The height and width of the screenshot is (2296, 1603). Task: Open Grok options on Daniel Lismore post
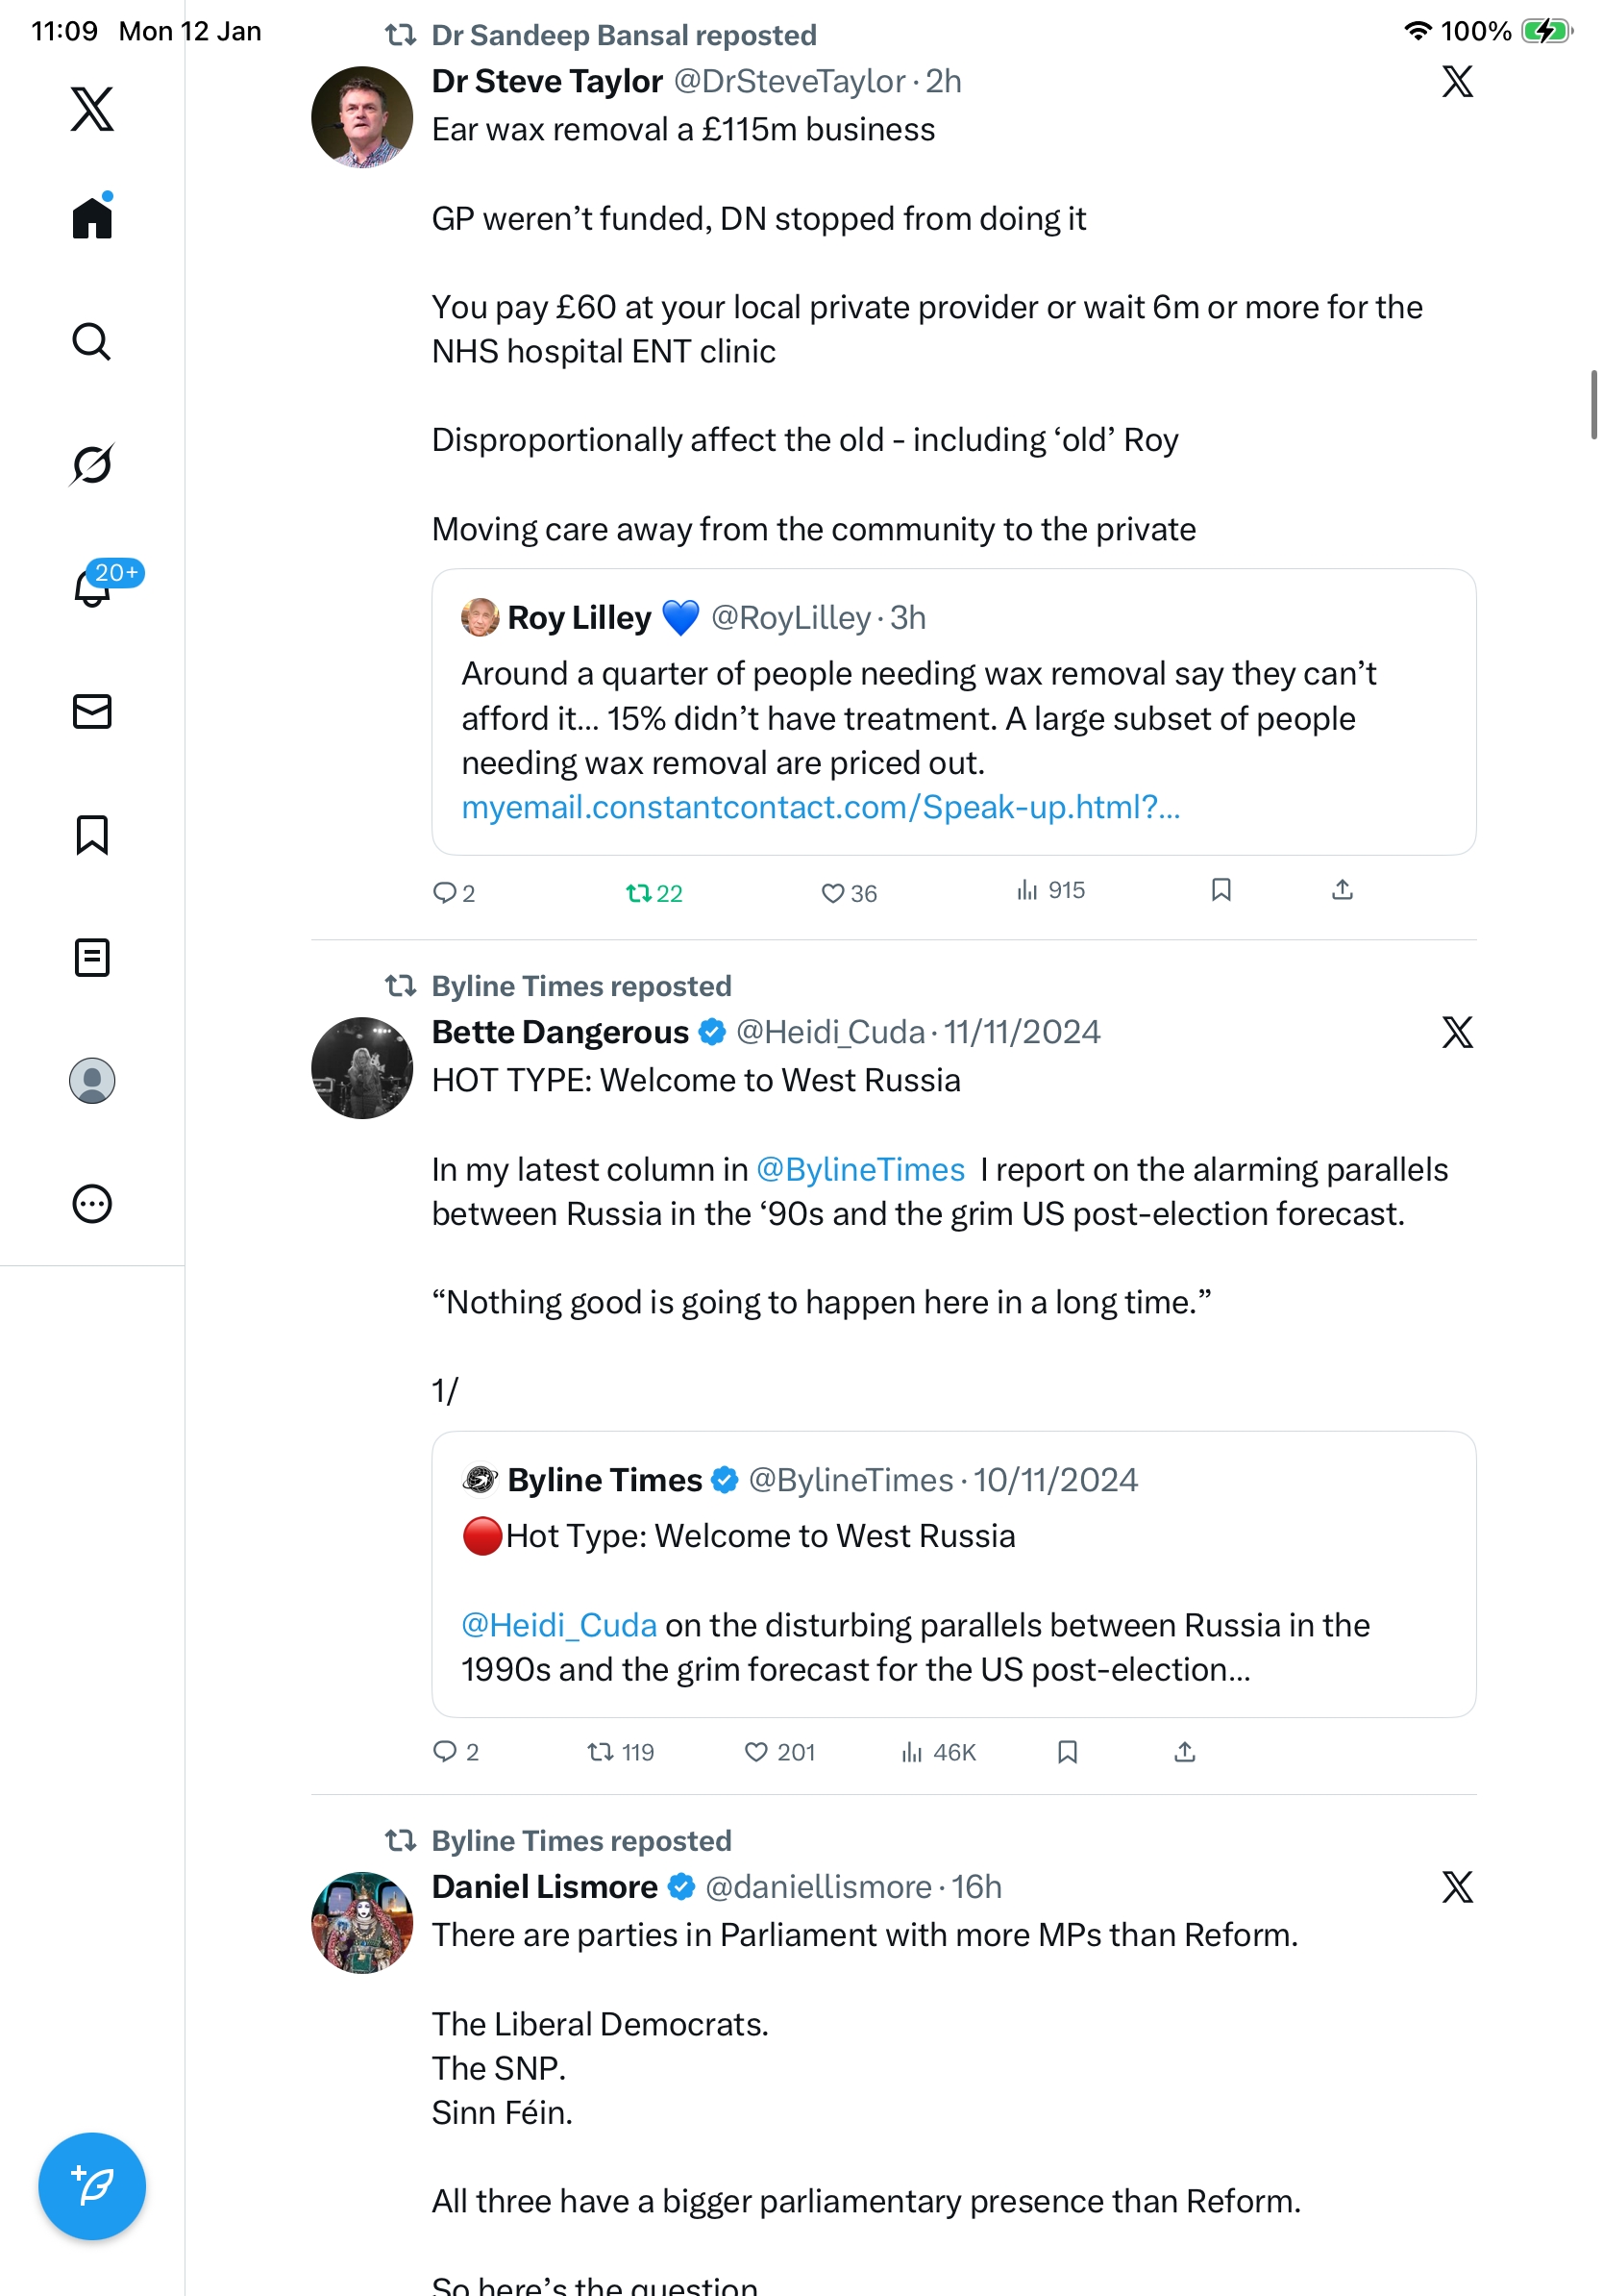coord(1457,1887)
